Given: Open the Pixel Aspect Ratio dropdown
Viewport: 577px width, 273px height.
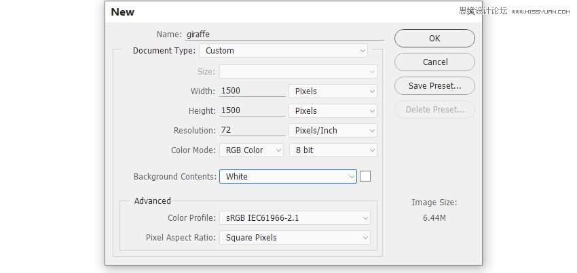Looking at the screenshot, I should pyautogui.click(x=295, y=237).
